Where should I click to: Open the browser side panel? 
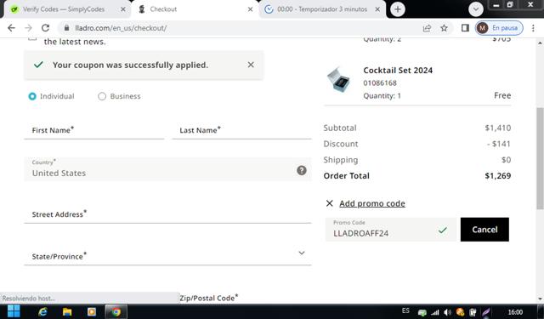click(x=465, y=28)
